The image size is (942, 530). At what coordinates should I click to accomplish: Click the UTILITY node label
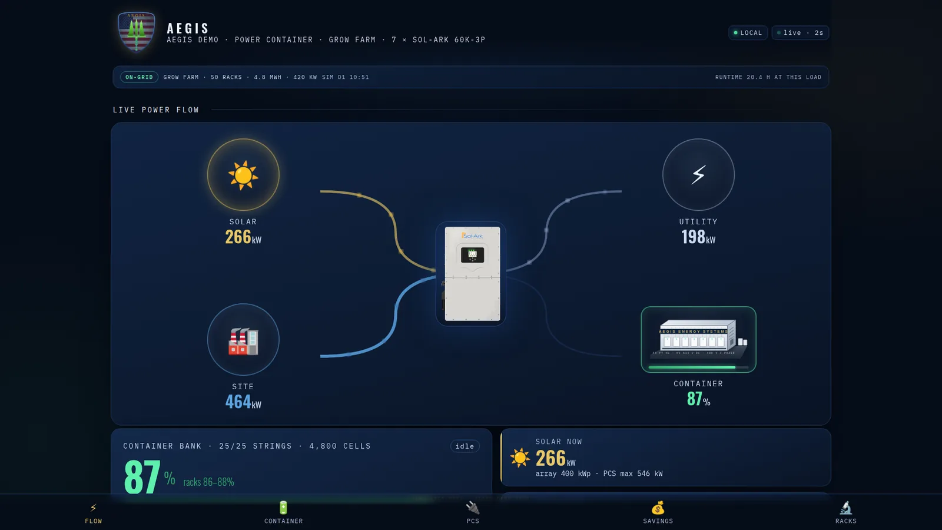click(x=698, y=222)
